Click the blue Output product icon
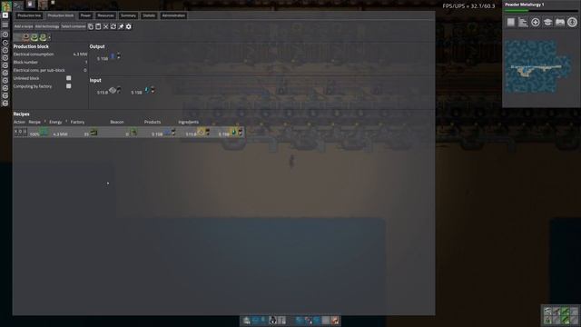 (113, 56)
